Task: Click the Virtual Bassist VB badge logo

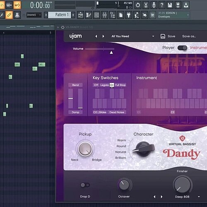Action: (x=182, y=138)
